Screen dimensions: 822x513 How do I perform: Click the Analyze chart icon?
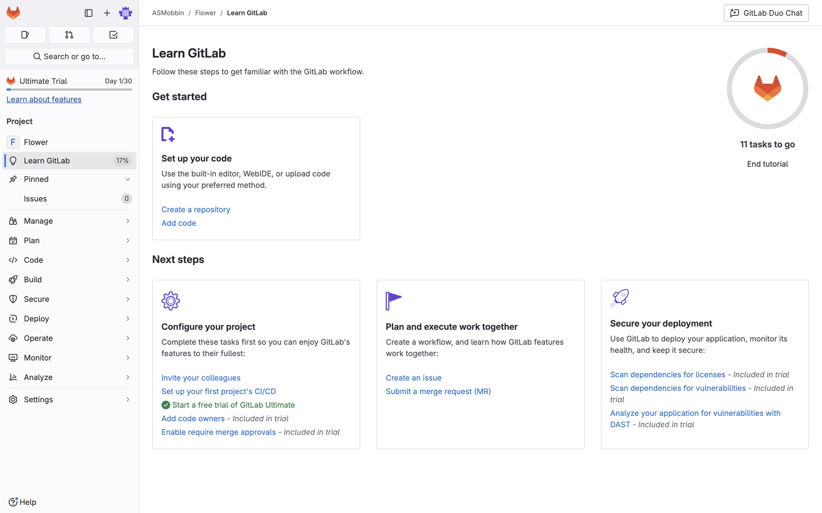click(x=13, y=377)
